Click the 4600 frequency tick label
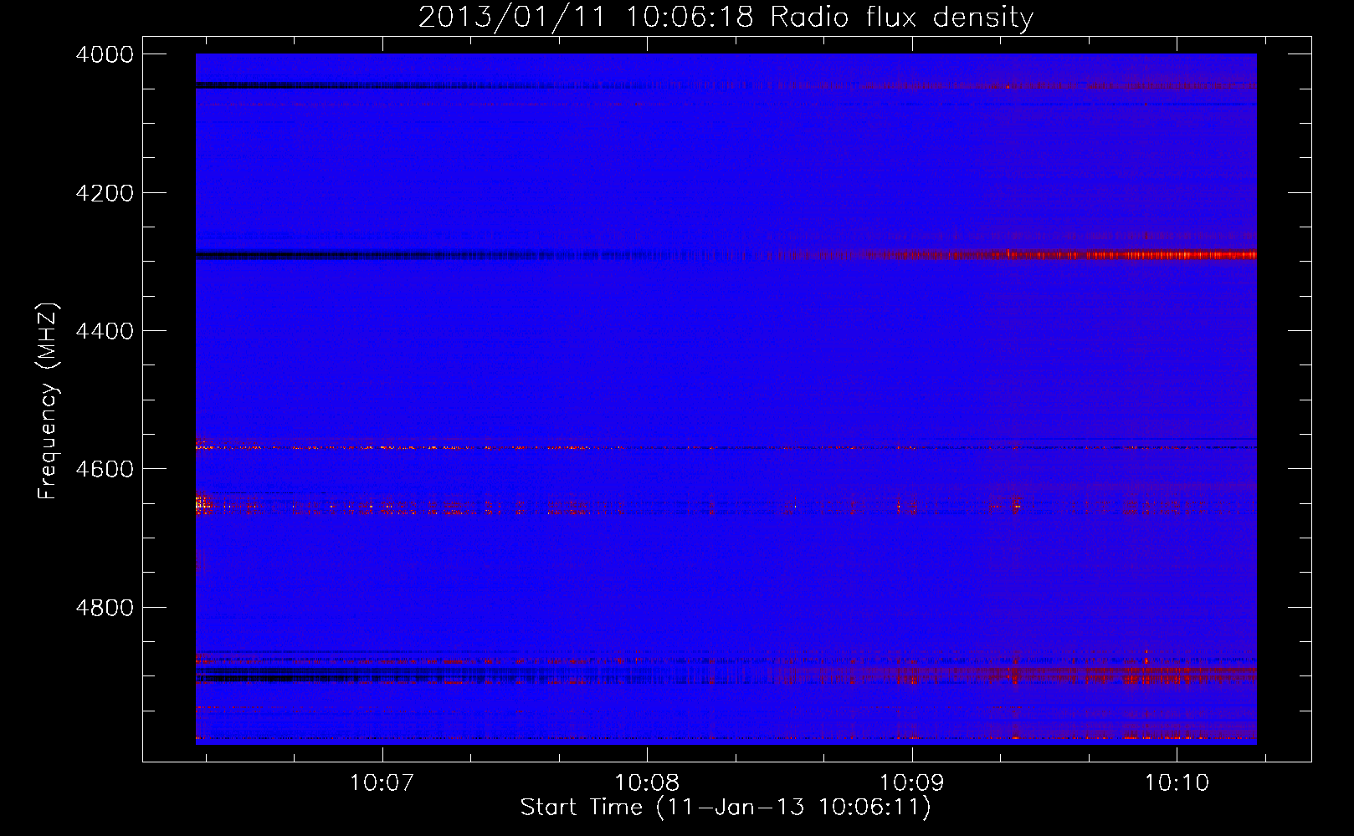The image size is (1354, 836). [x=105, y=469]
